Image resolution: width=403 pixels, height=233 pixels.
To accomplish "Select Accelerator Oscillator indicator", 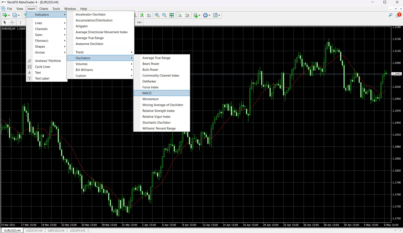I will (100, 14).
